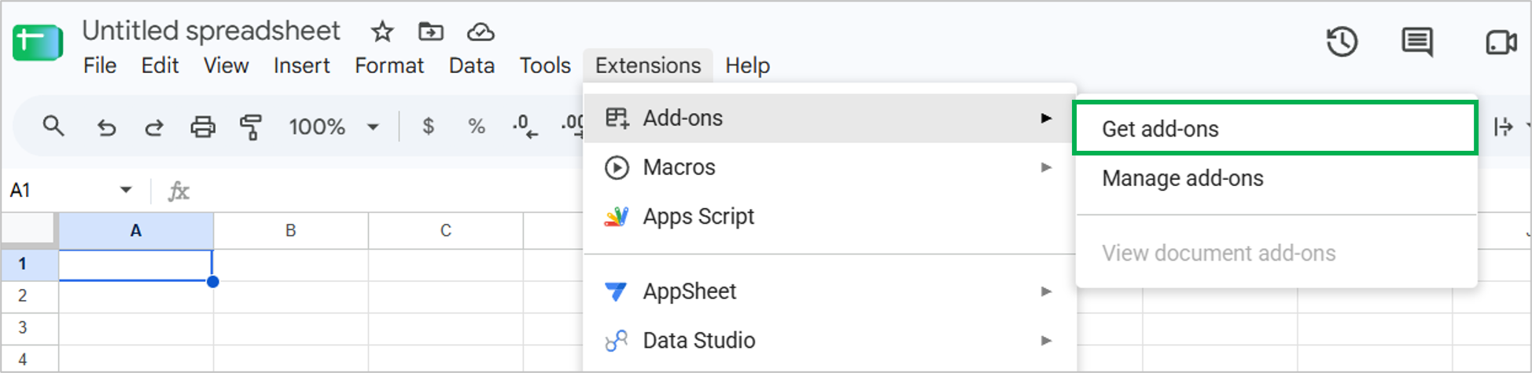Expand the Add-ons submenu arrow

(x=1046, y=118)
